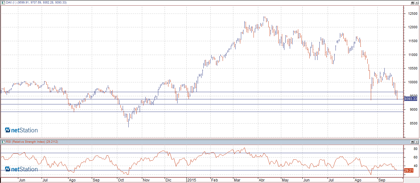Click the 12500 level on price axis
The height and width of the screenshot is (183, 420).
[412, 14]
